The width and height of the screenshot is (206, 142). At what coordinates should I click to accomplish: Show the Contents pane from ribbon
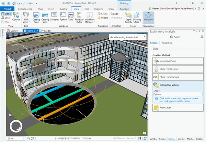point(54,16)
